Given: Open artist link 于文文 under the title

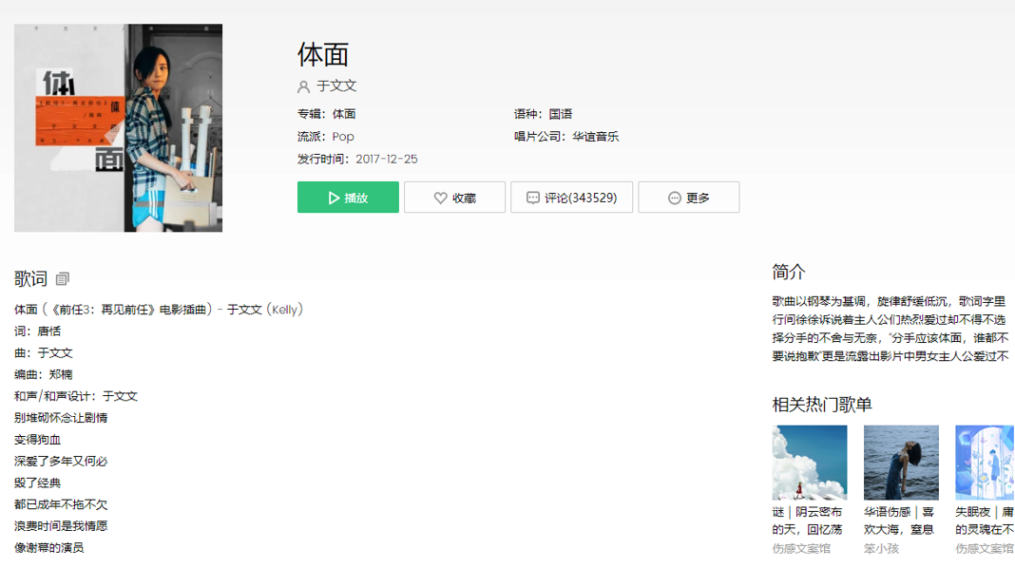Looking at the screenshot, I should tap(336, 86).
